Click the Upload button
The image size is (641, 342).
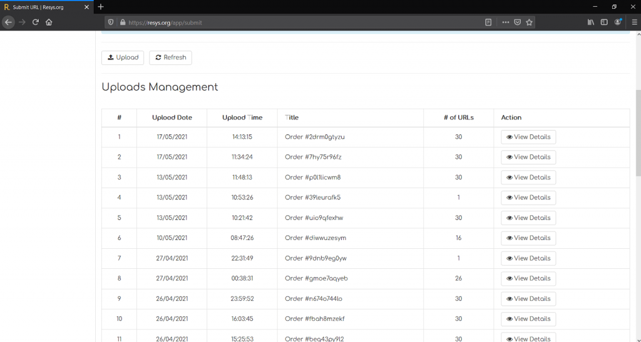tap(123, 58)
